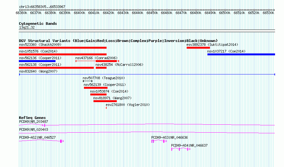Click the nsv523360 (Shaikh2009) red loss bar
The height and width of the screenshot is (167, 284).
63,48
